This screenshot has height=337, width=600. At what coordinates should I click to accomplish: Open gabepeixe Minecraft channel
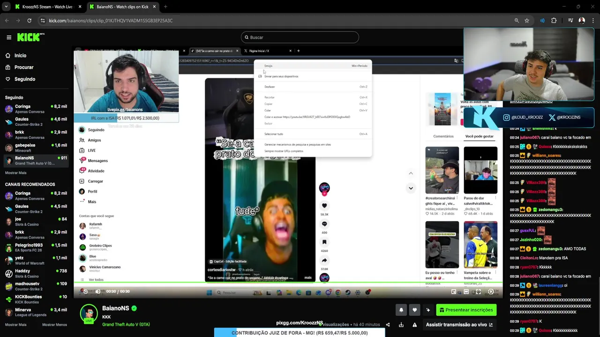coord(36,147)
